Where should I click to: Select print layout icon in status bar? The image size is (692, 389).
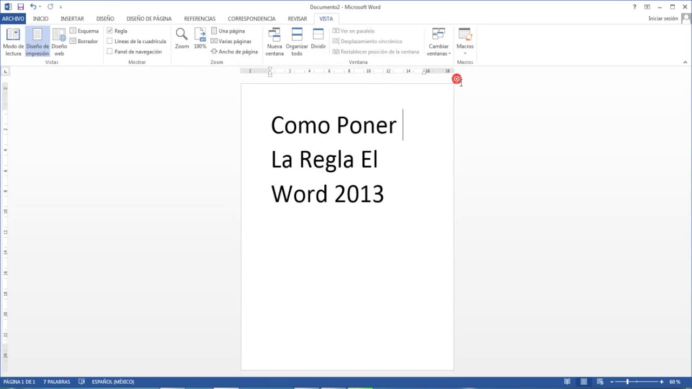tap(584, 381)
